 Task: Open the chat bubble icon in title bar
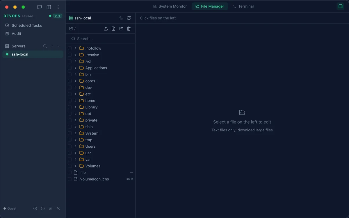(x=40, y=7)
